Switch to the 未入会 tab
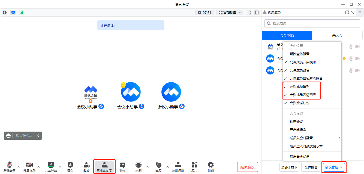This screenshot has height=174, width=364. [337, 35]
